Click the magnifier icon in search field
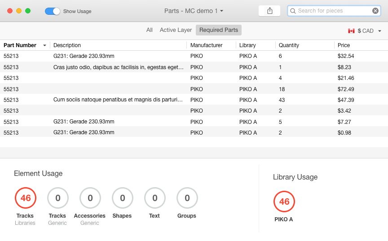The height and width of the screenshot is (241, 388). pos(293,11)
